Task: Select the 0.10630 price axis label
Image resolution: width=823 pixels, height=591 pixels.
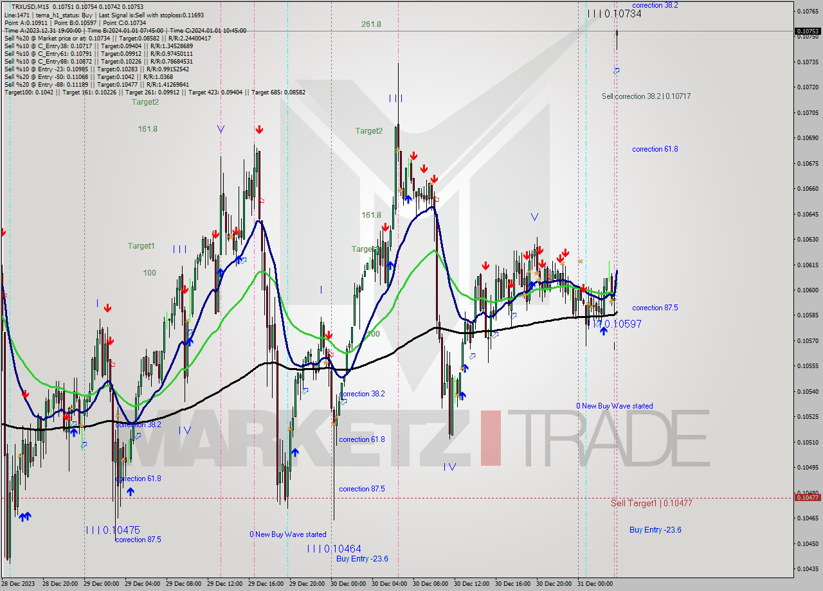Action: [808, 239]
